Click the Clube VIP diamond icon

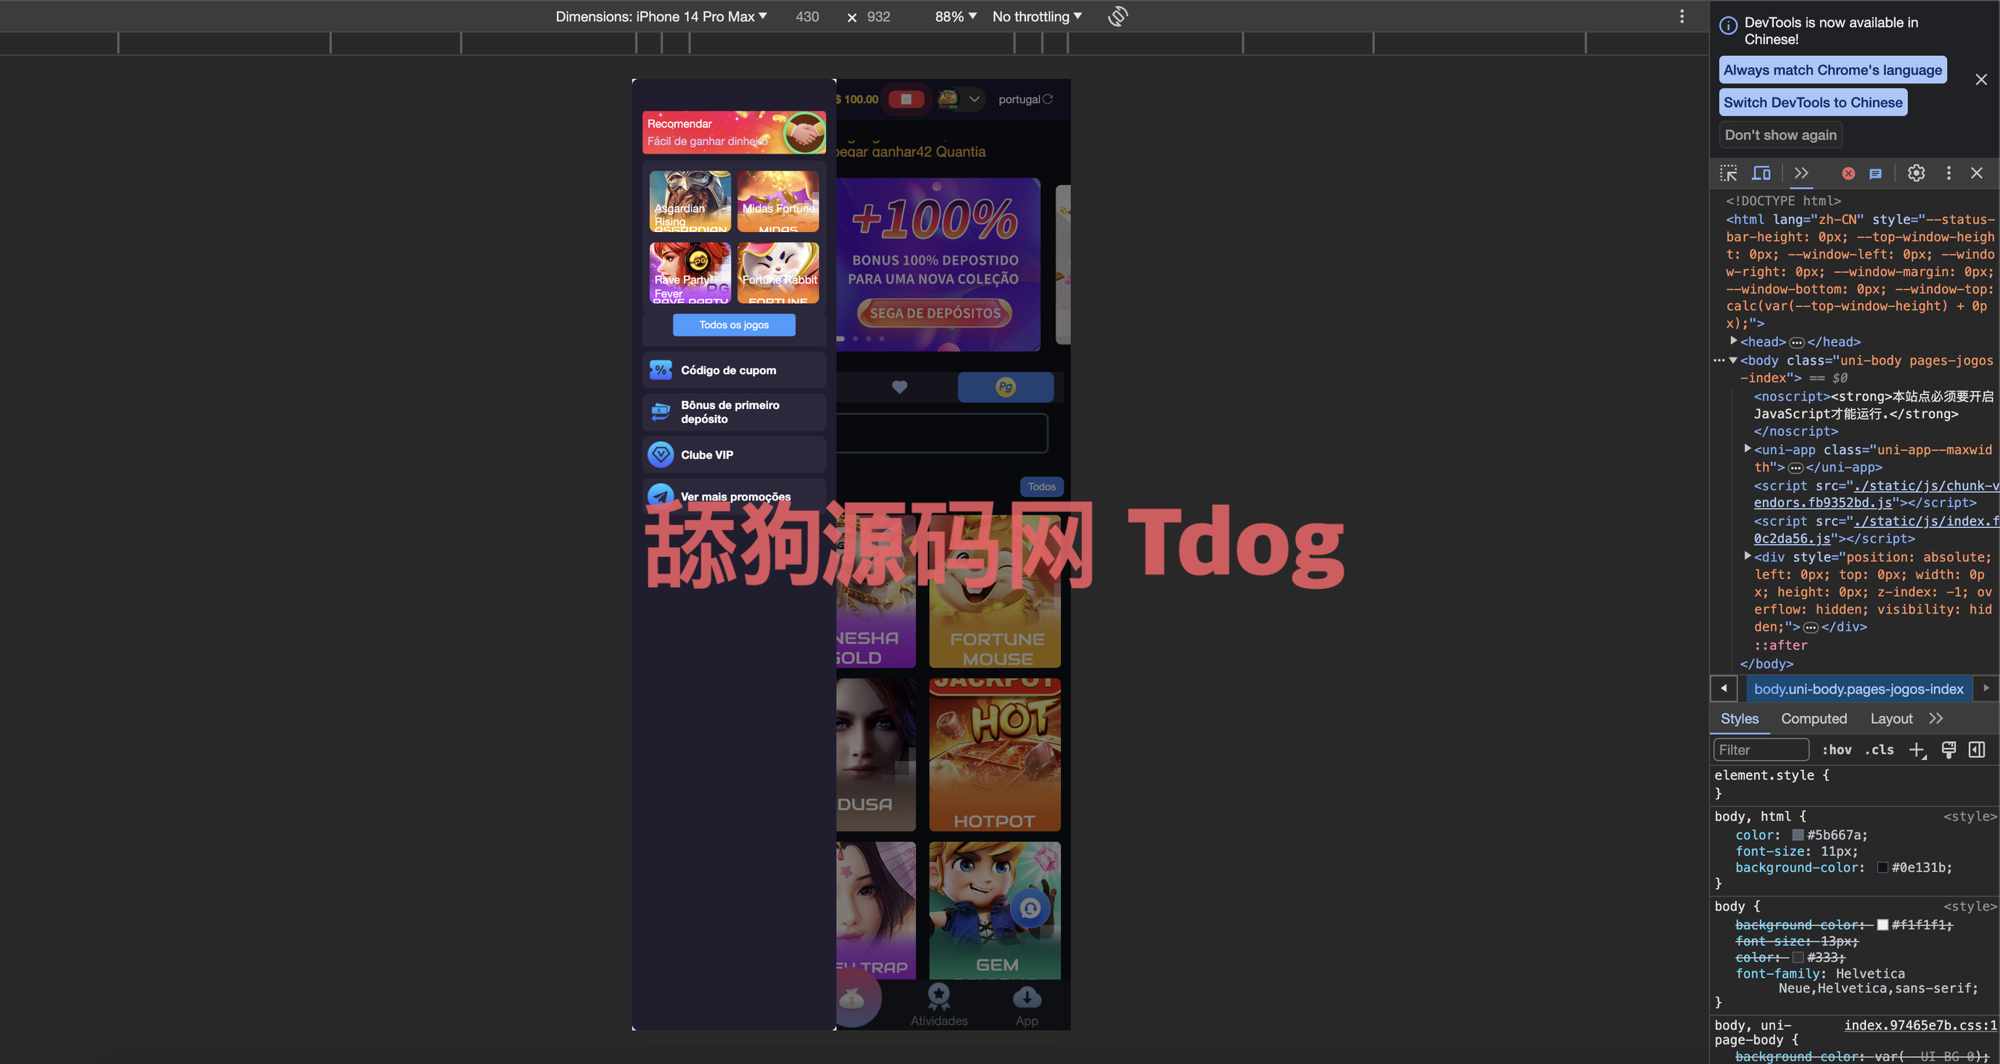[x=661, y=454]
